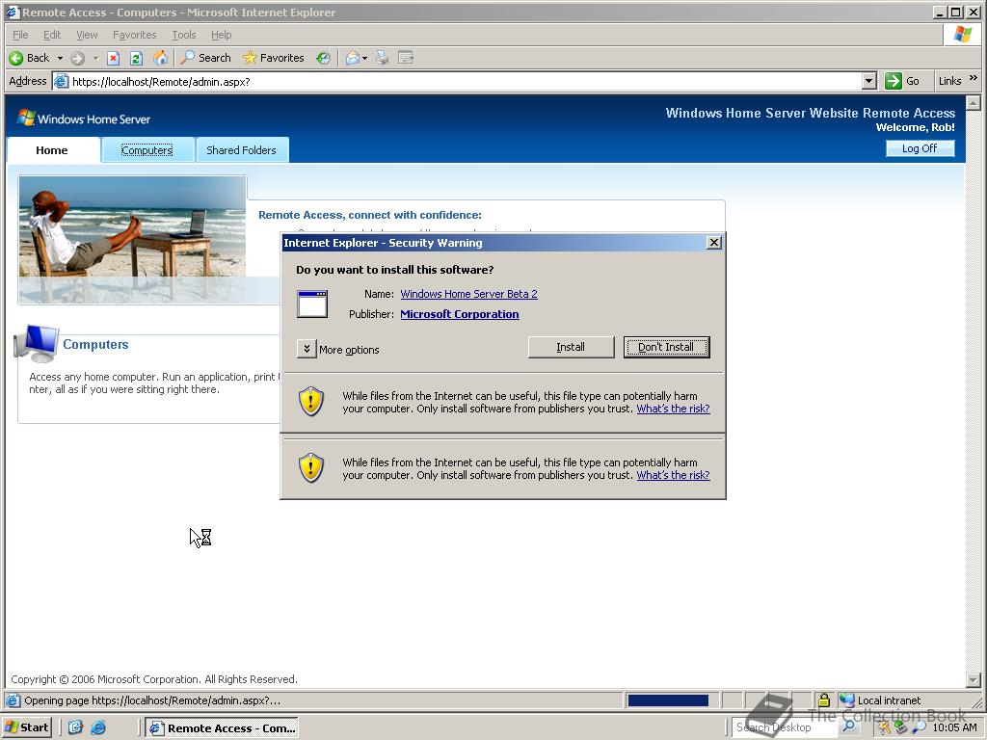Click Install in the security warning
This screenshot has height=740, width=987.
[571, 347]
